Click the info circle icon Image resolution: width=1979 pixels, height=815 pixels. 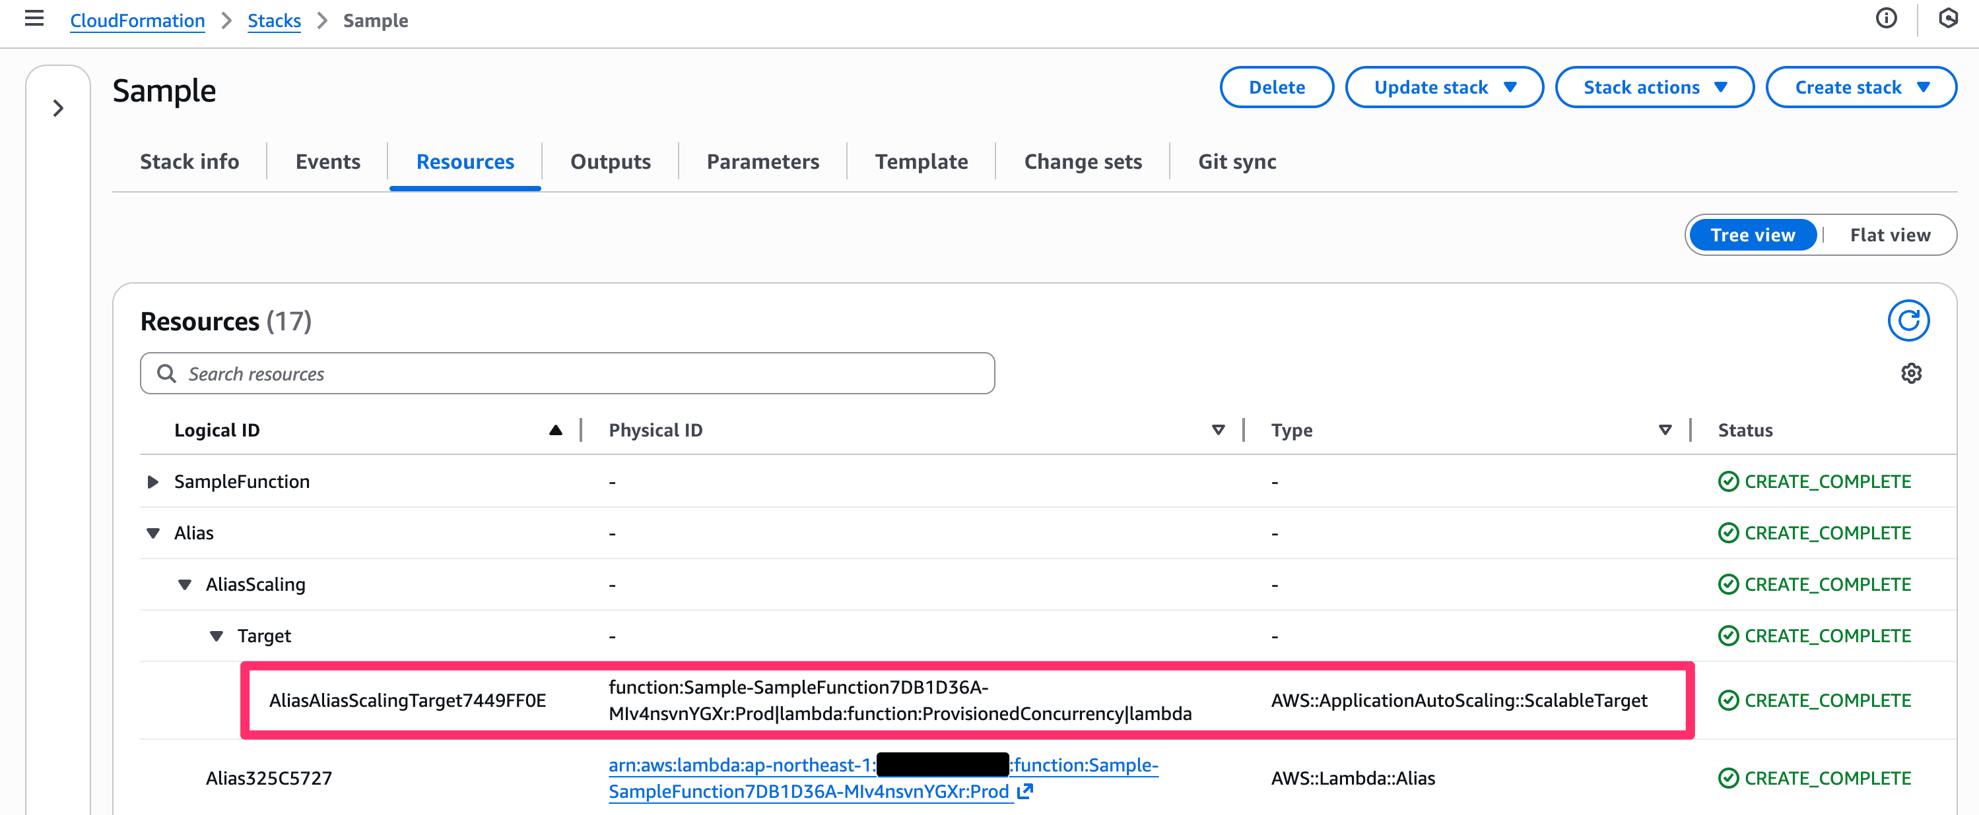(x=1886, y=18)
